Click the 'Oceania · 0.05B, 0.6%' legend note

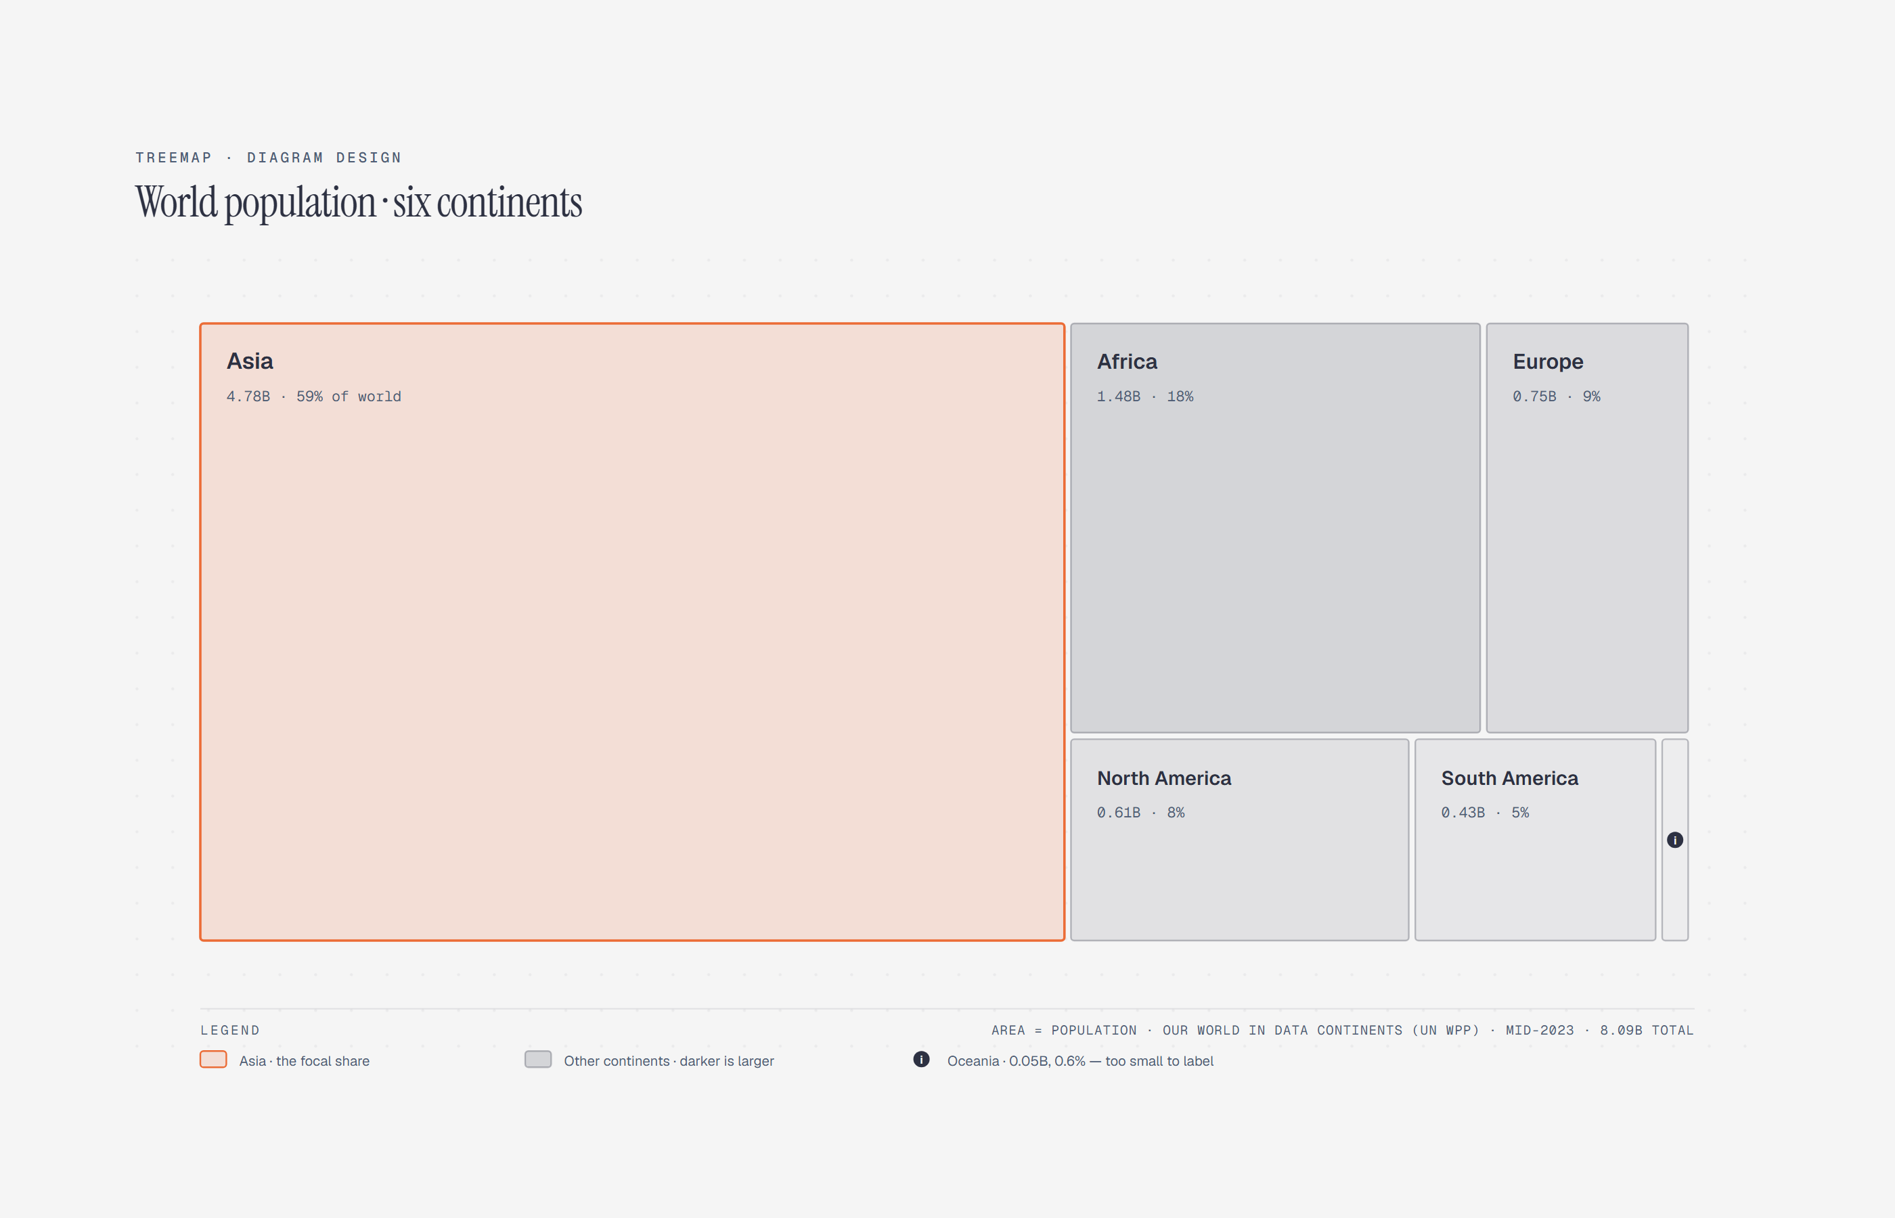click(1080, 1060)
